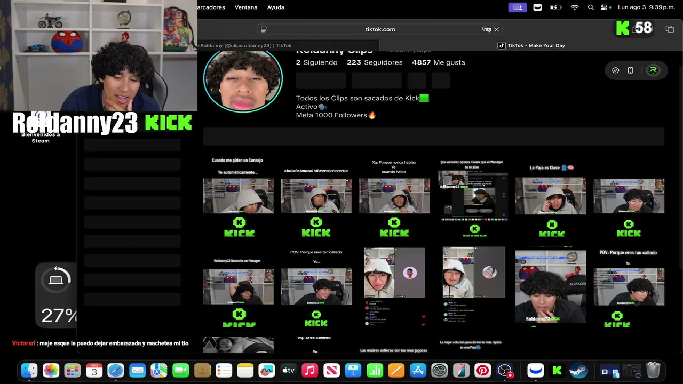The height and width of the screenshot is (384, 683).
Task: Open the Ayuda menu
Action: point(276,7)
